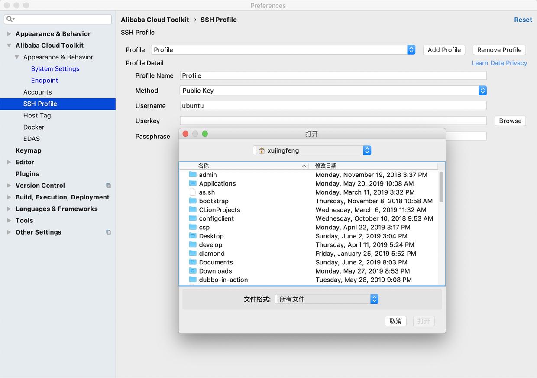
Task: Open Endpoint settings in the sidebar
Action: (45, 81)
